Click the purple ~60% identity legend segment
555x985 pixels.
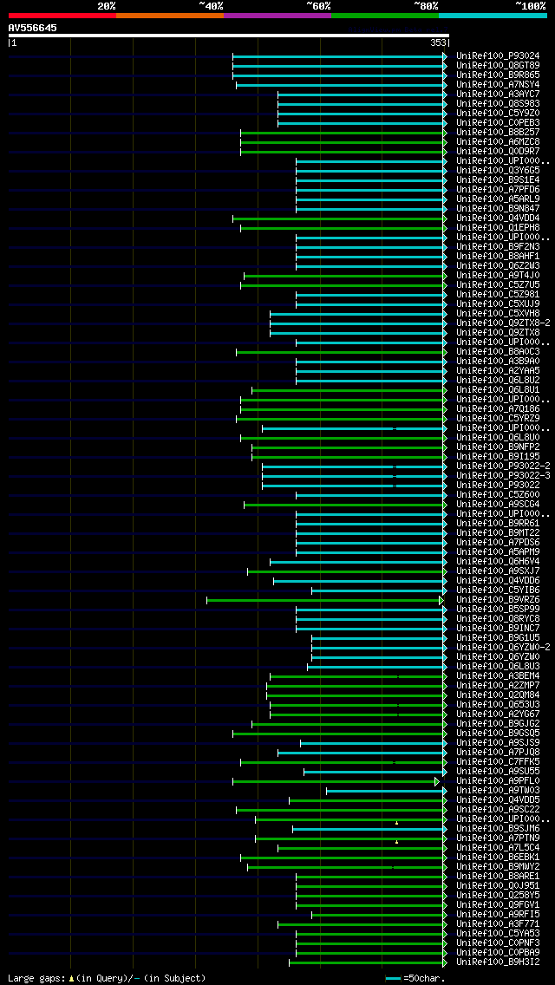tap(277, 15)
